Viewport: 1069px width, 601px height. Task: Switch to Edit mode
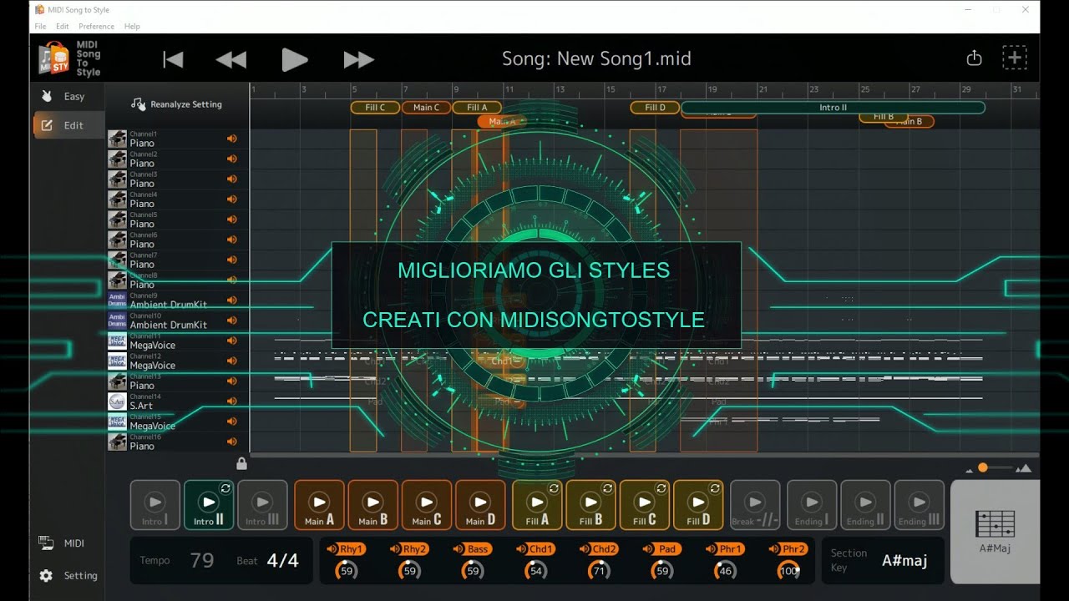67,125
